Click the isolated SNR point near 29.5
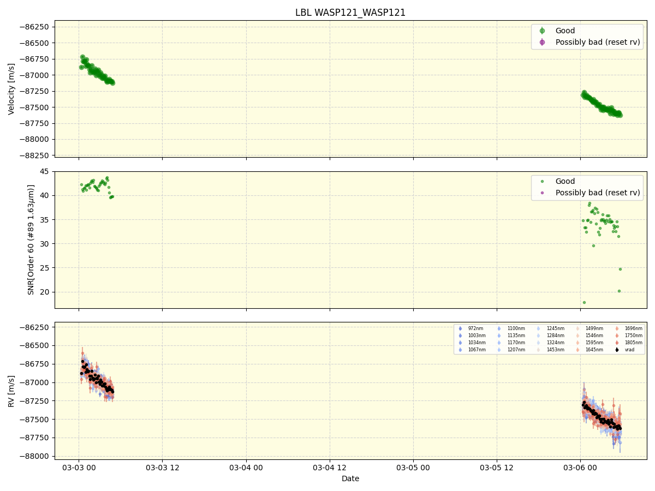This screenshot has height=491, width=655. click(593, 245)
